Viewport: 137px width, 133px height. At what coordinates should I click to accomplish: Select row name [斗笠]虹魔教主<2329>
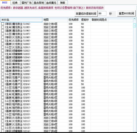click(18, 101)
